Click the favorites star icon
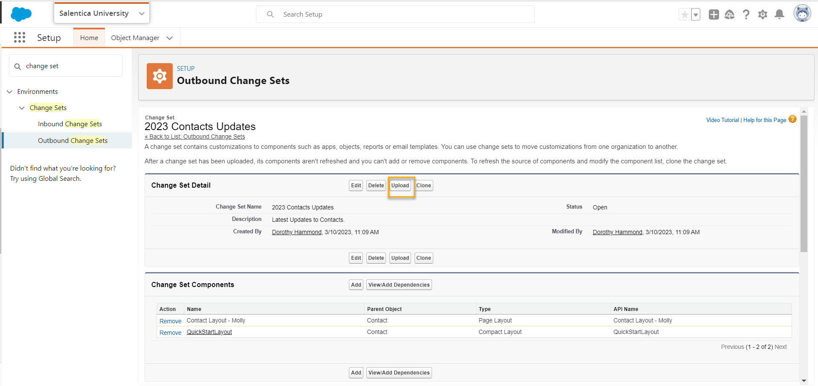This screenshot has width=818, height=386. pos(685,15)
